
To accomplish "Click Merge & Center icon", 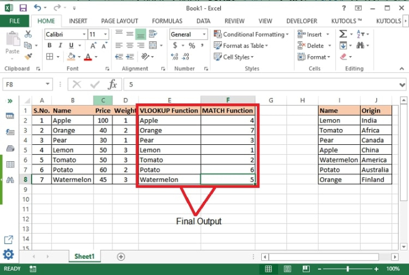I will (x=153, y=46).
